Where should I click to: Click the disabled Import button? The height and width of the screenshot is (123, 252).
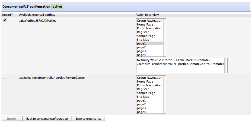point(11,119)
